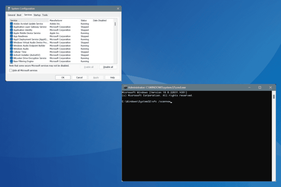281x187 pixels.
Task: Uncheck Adobe Acrobat Update Service
Action: 12,24
